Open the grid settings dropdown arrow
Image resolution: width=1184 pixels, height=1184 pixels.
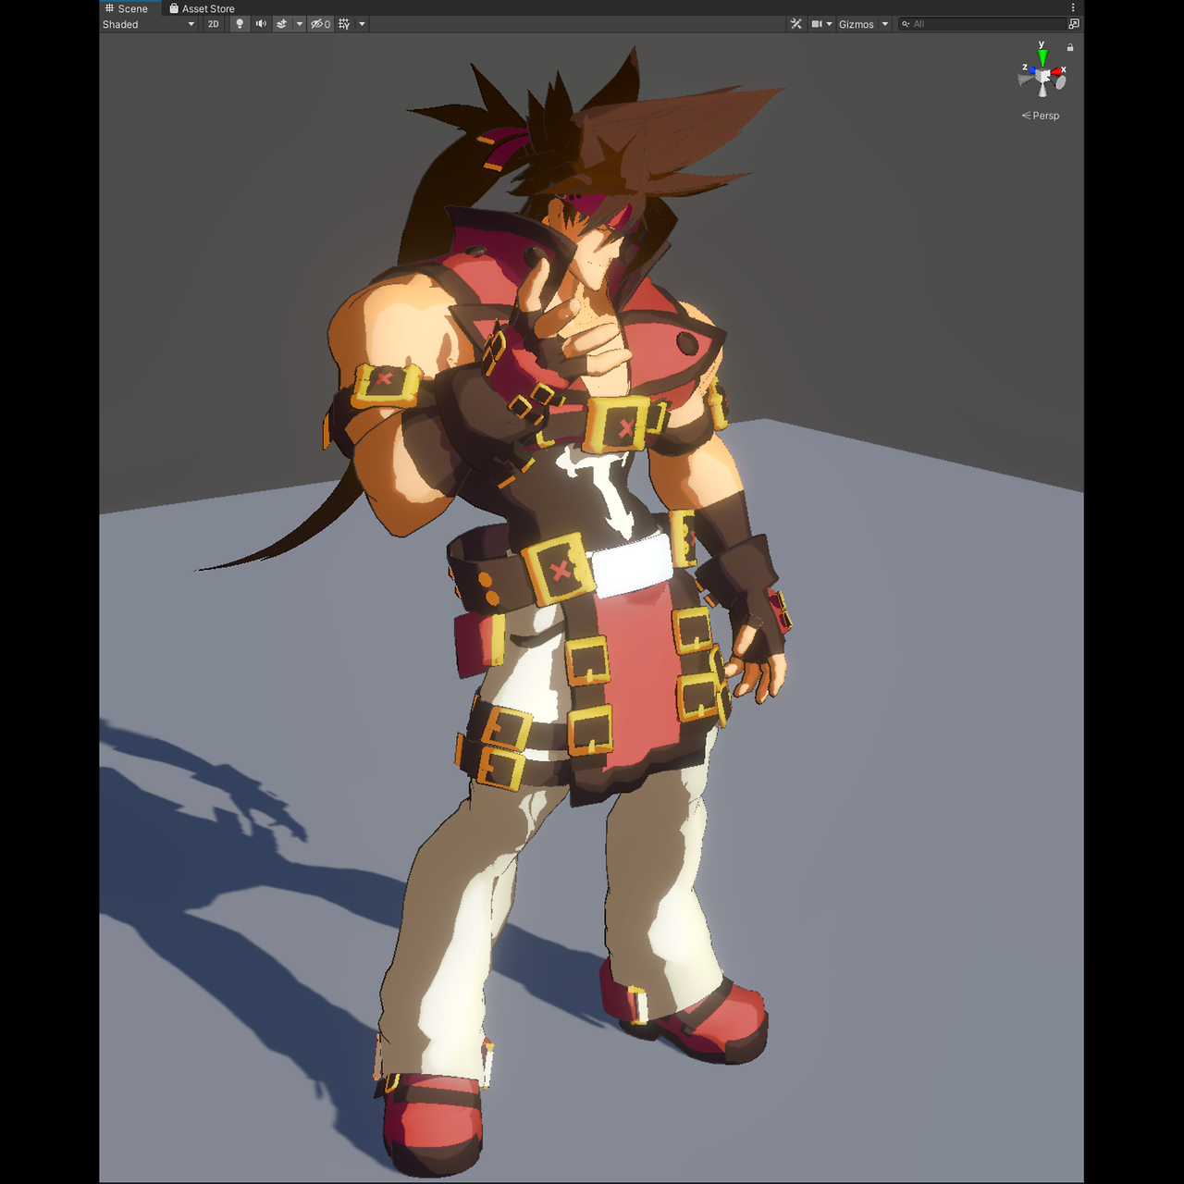[362, 24]
